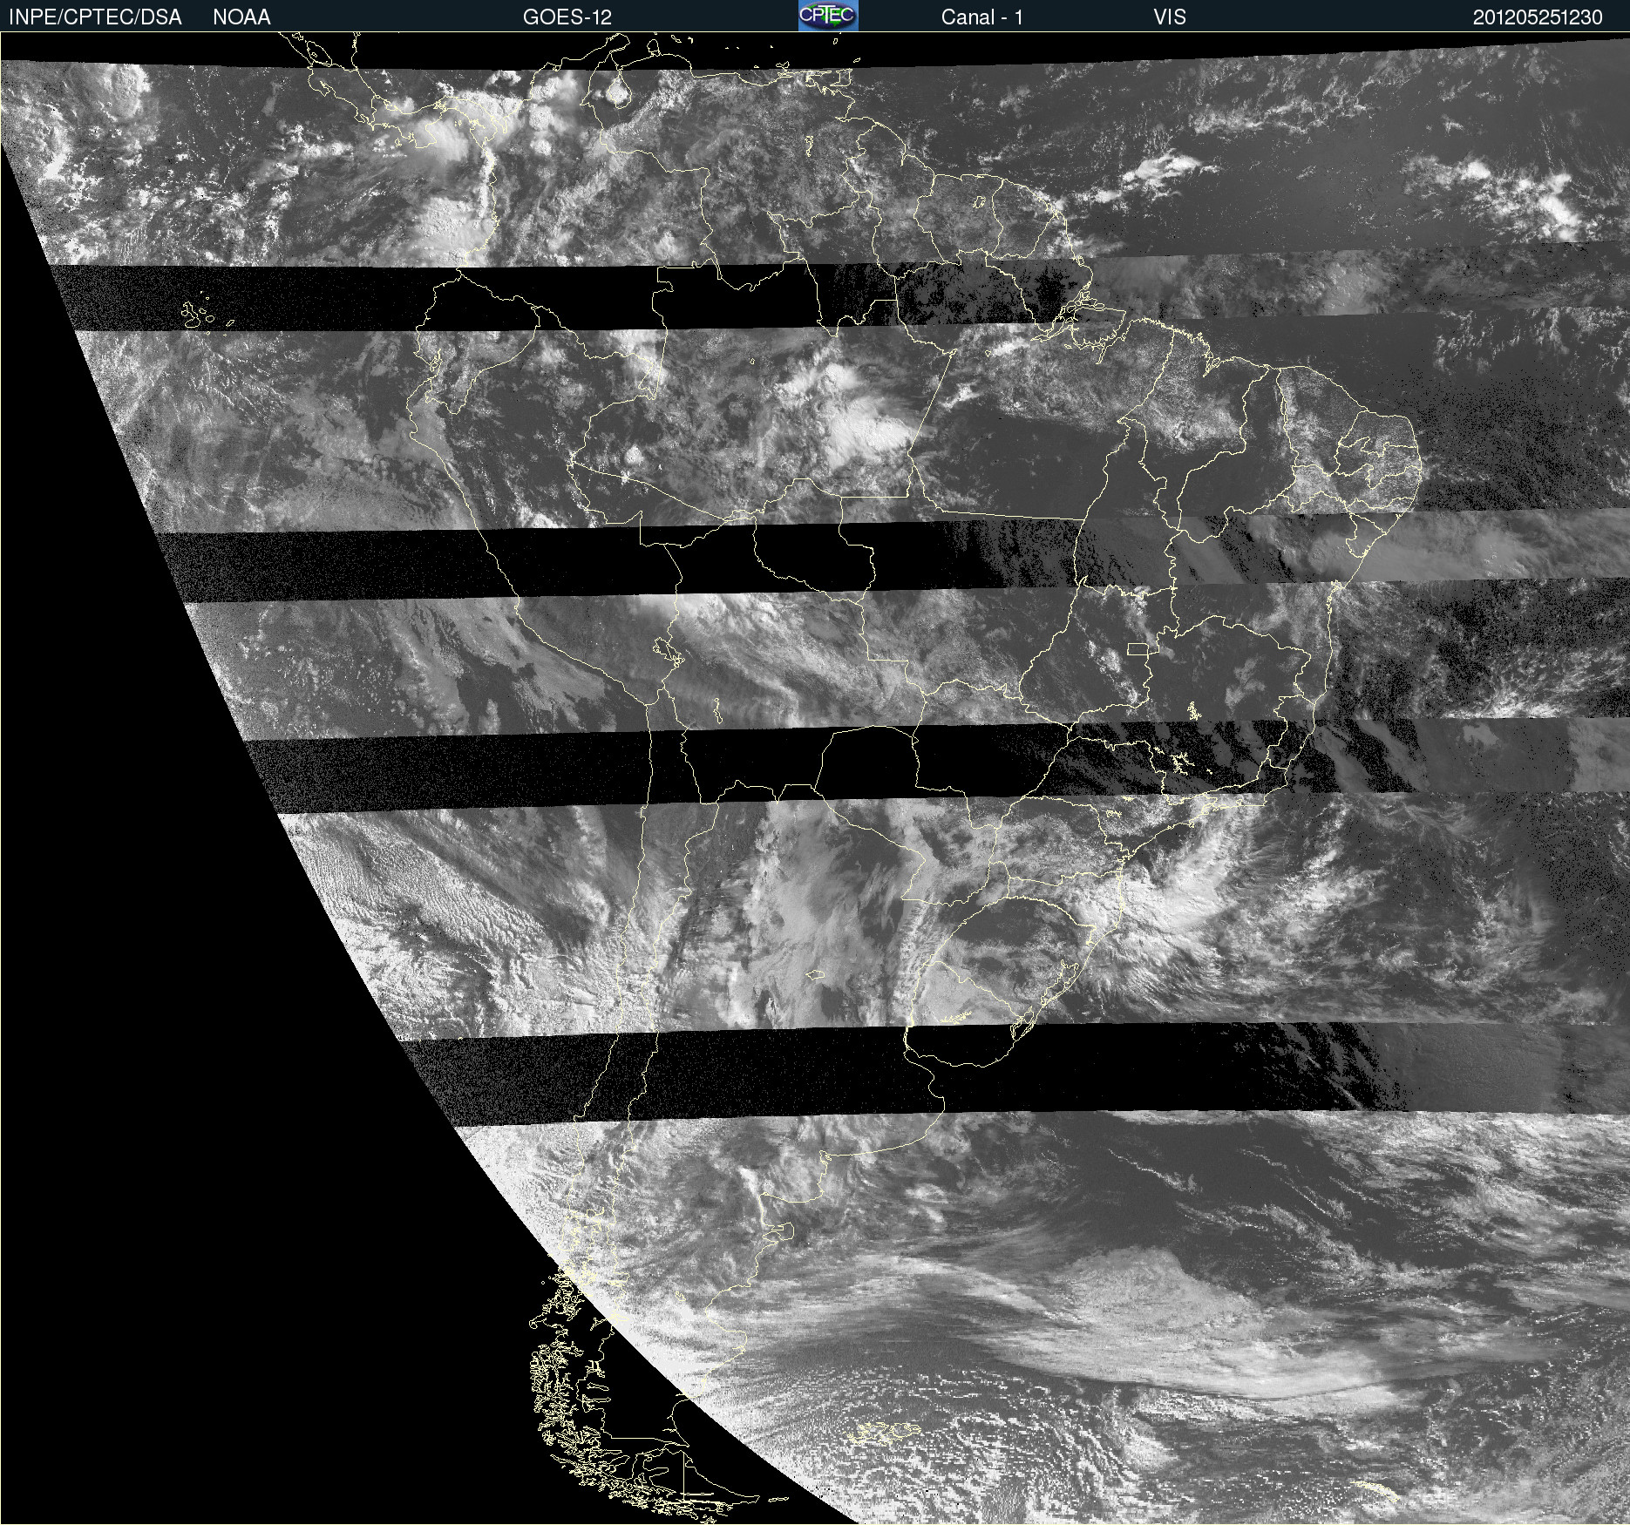The height and width of the screenshot is (1525, 1630).
Task: Click the CPTEC logo in header
Action: 828,16
